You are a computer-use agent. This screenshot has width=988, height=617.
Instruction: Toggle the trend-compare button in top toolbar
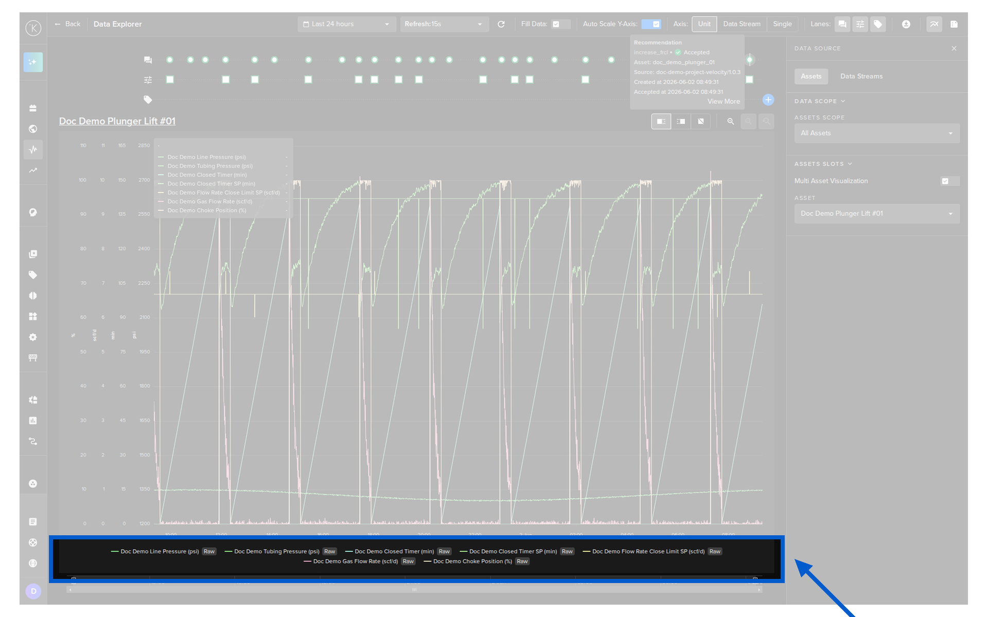[934, 24]
